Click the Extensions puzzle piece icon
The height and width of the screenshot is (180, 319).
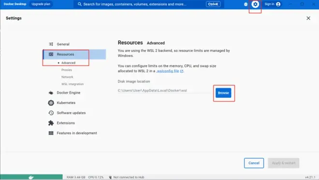tap(51, 123)
